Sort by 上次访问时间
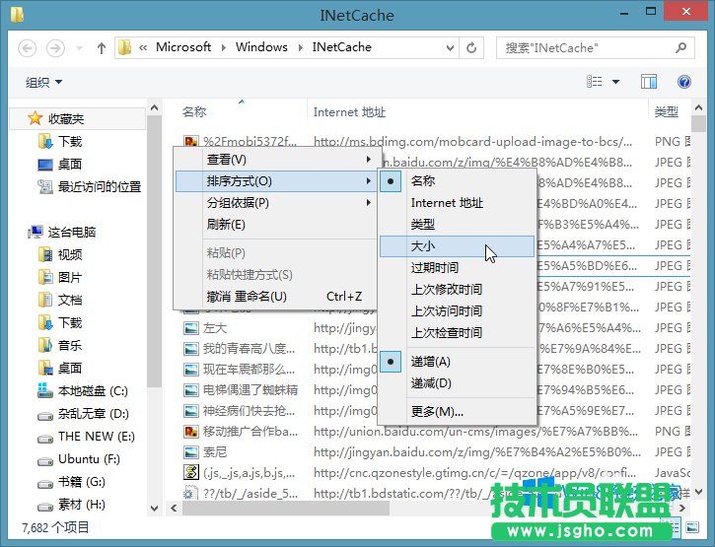The height and width of the screenshot is (547, 715). 457,310
